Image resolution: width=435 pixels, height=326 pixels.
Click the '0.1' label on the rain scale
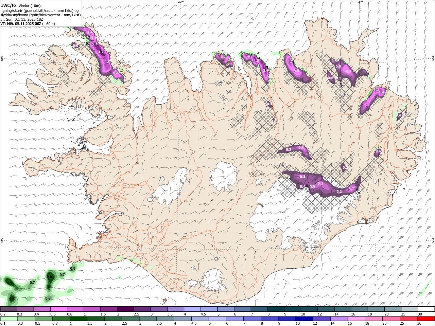(3, 324)
